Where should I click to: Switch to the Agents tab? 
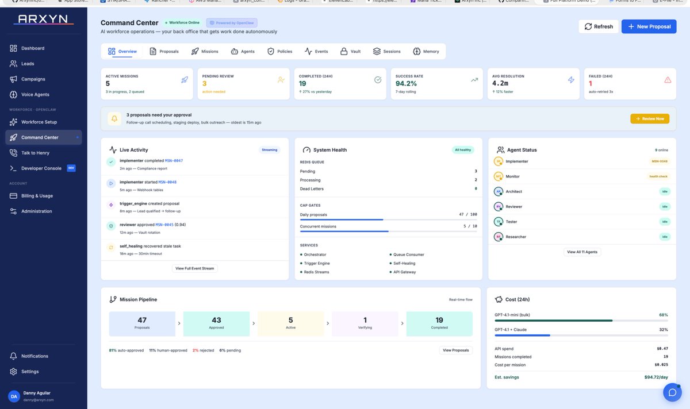243,51
